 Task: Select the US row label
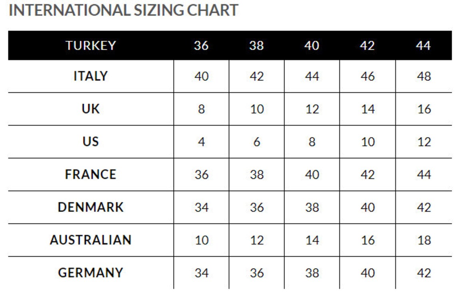click(x=91, y=142)
